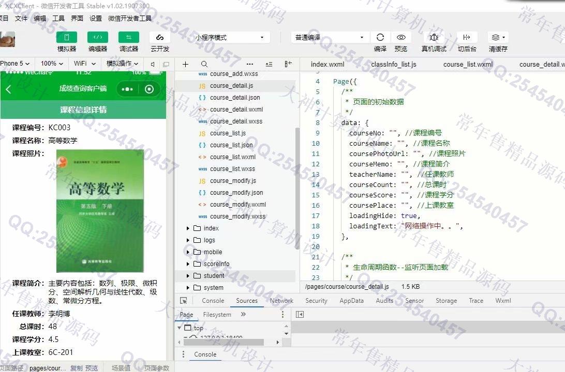Click the collapse file tree icon
The image size is (565, 372).
click(x=269, y=65)
